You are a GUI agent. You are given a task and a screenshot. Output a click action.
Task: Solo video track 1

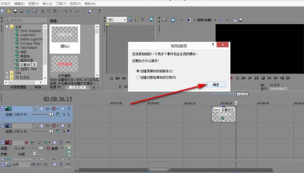pos(69,109)
